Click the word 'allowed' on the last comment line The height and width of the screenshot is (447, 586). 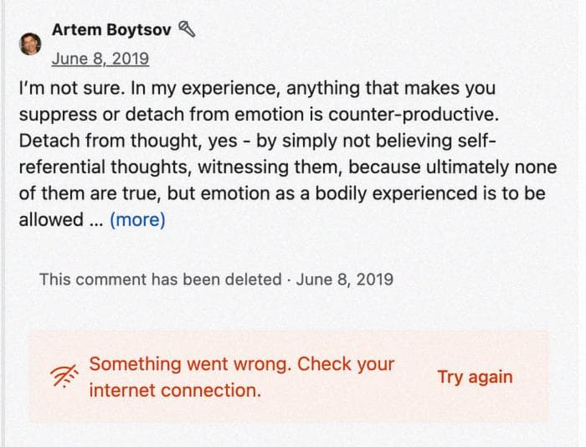tap(51, 220)
